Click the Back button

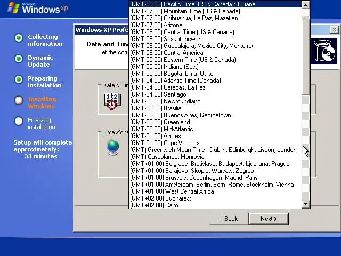[x=229, y=219]
